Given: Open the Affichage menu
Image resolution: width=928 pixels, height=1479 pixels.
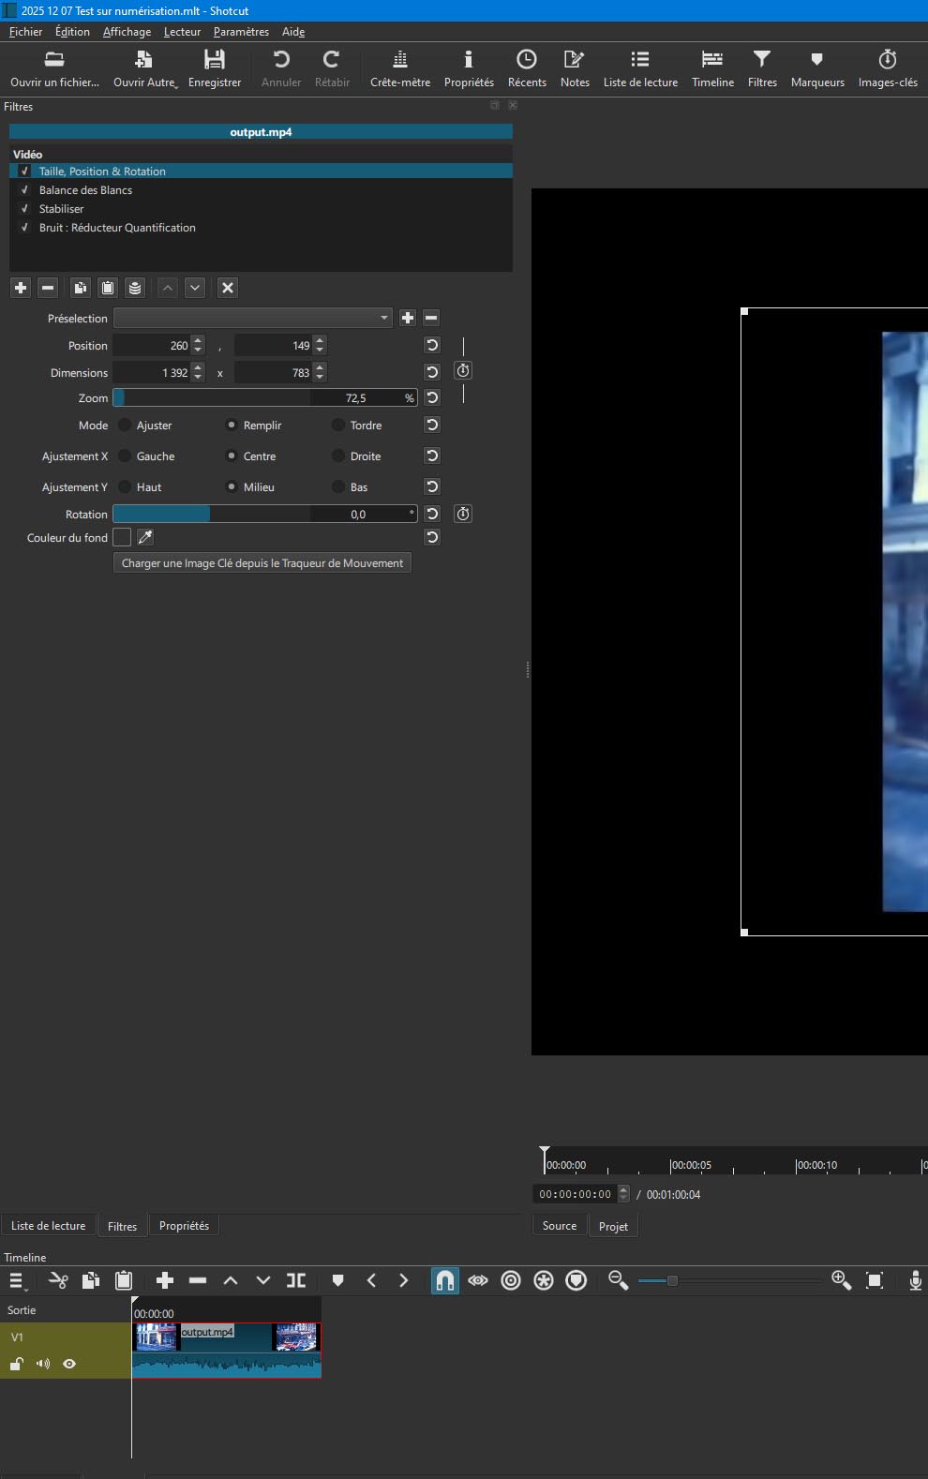Looking at the screenshot, I should [x=127, y=32].
